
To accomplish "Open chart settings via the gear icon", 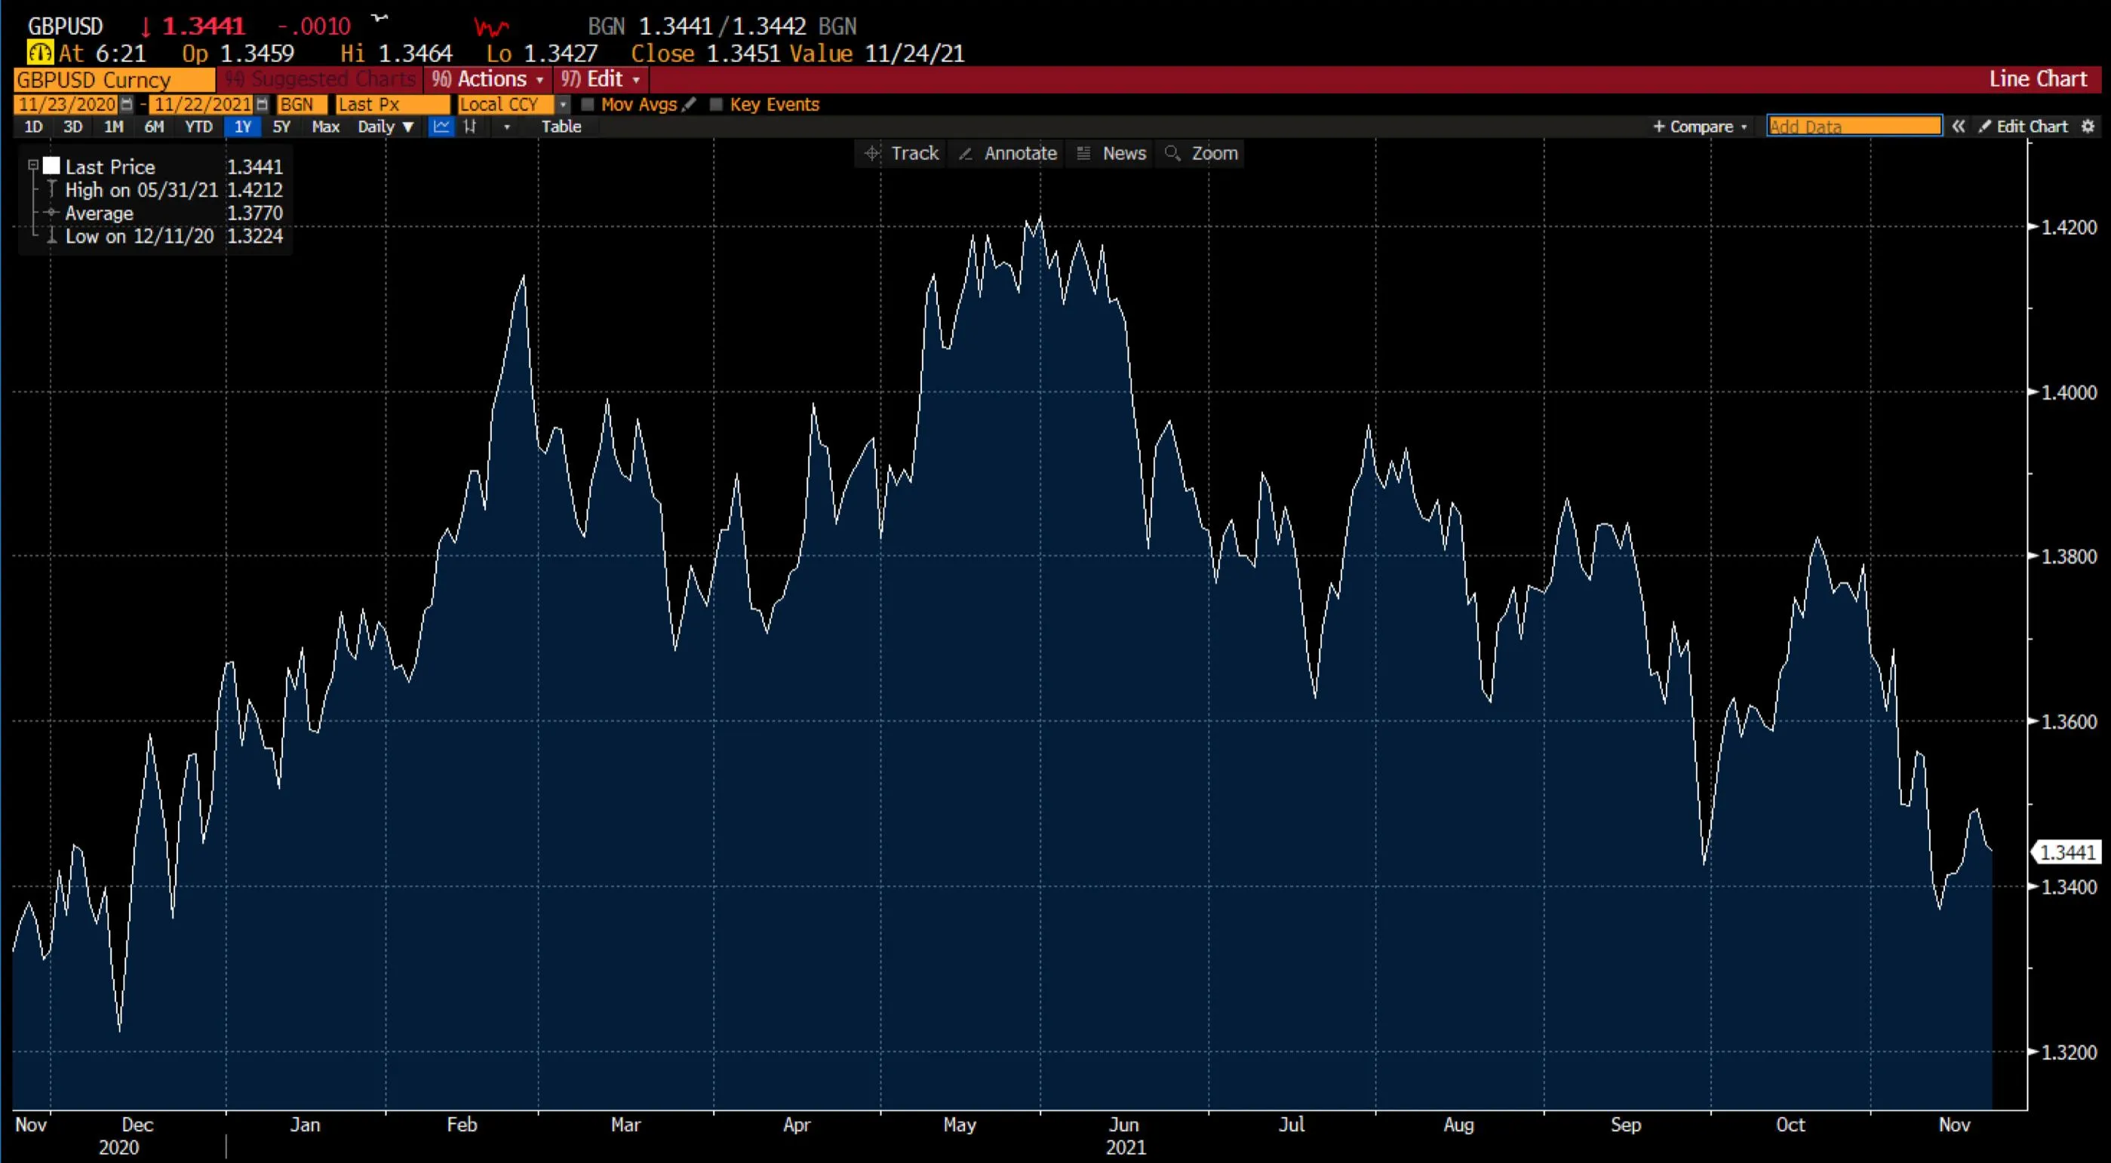I will (2089, 126).
